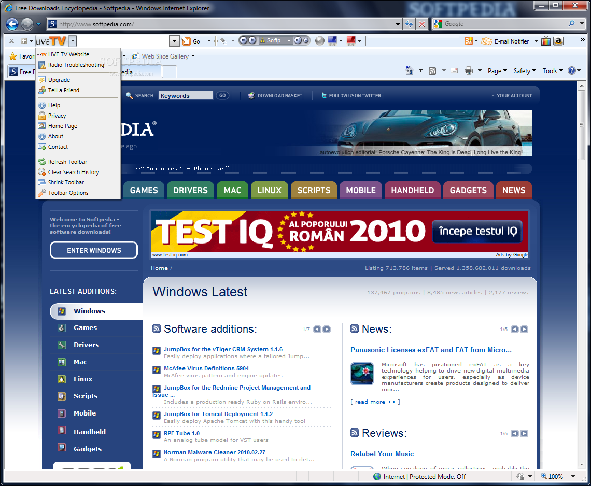Go to next page of Reviews
This screenshot has width=591, height=486.
(x=524, y=433)
